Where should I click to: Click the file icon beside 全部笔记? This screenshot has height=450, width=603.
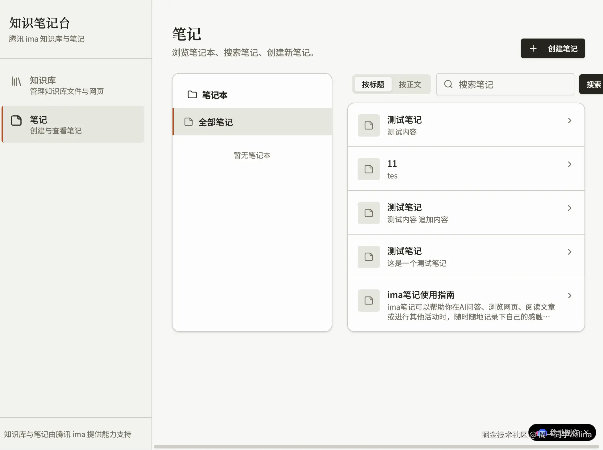coord(189,122)
